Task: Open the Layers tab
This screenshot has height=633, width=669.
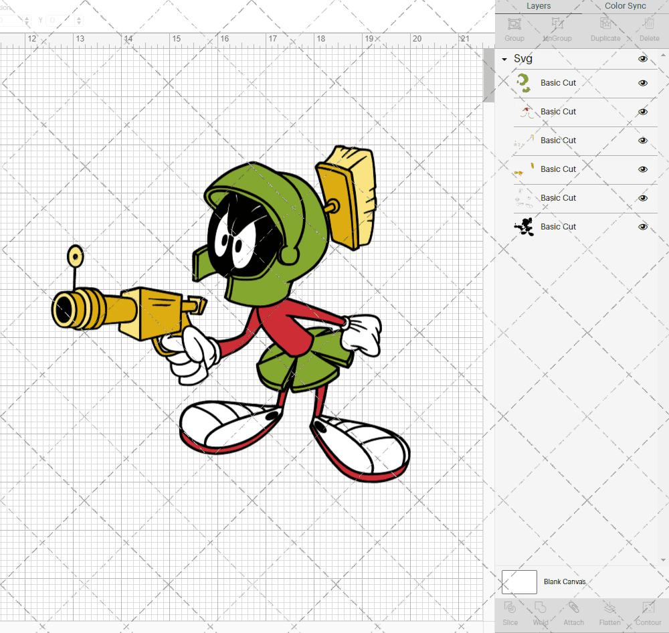Action: (539, 6)
